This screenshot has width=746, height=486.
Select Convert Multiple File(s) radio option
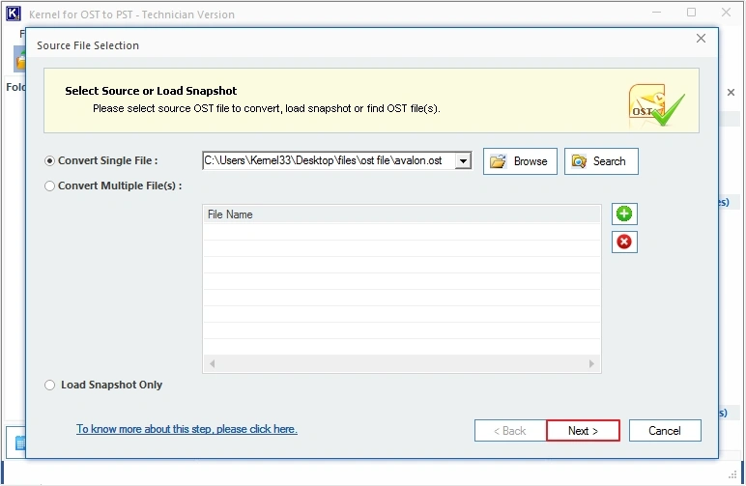pyautogui.click(x=49, y=186)
